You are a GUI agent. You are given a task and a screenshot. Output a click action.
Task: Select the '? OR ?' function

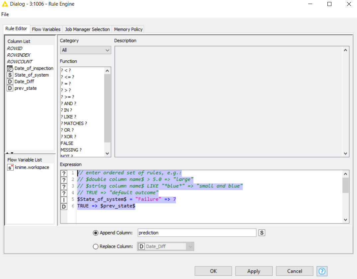pos(67,130)
